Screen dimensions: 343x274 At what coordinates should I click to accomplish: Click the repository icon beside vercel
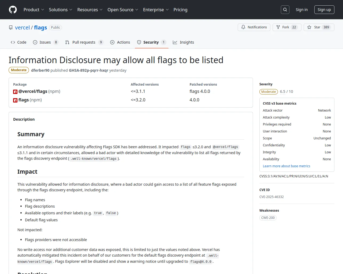tap(11, 28)
